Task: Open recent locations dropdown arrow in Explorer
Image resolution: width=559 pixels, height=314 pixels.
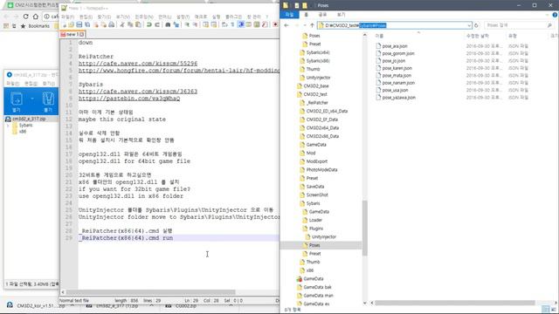Action: [305, 25]
